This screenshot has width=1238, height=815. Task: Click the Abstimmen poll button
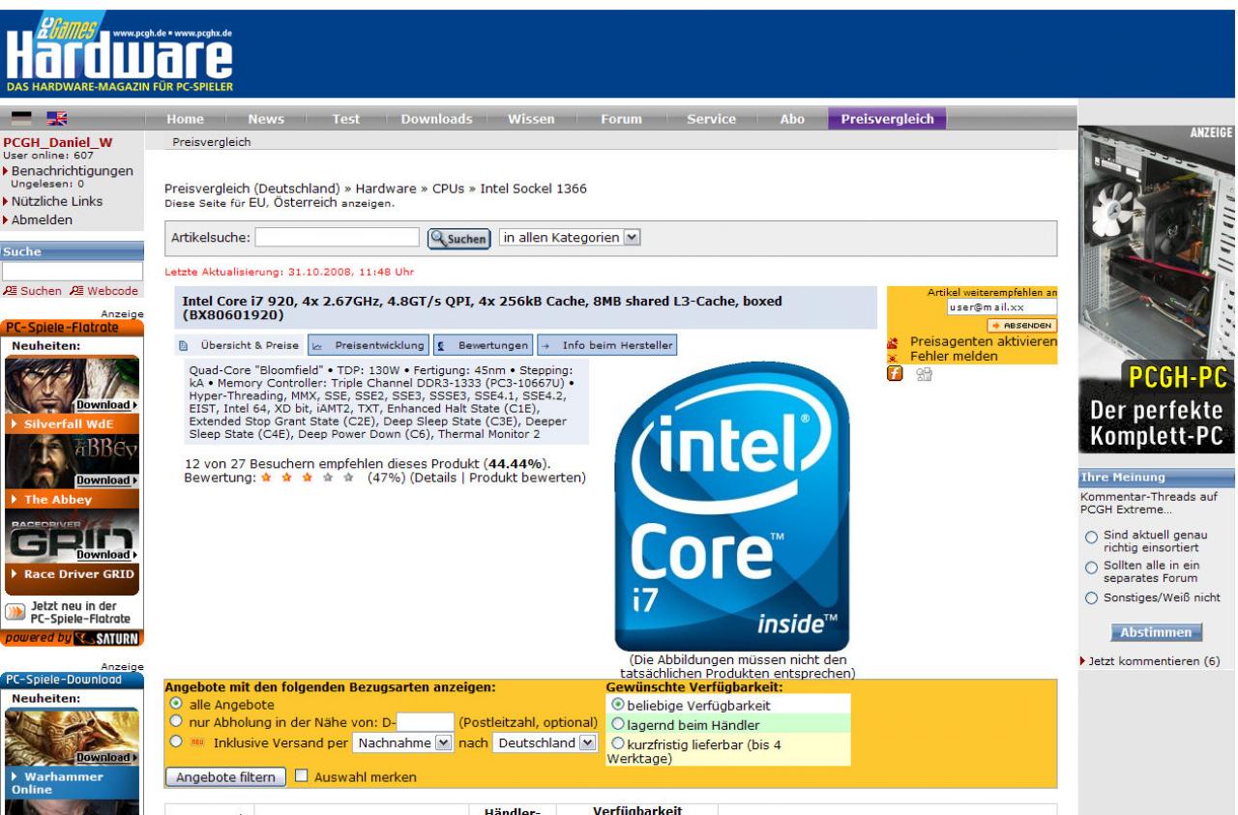click(1157, 632)
